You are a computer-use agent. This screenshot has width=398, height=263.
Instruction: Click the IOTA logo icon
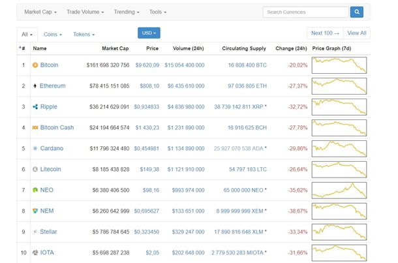tap(35, 253)
